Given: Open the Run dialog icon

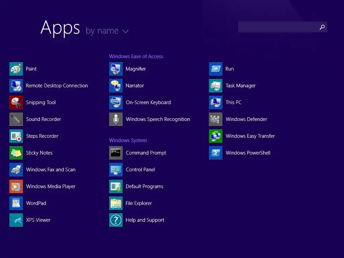Looking at the screenshot, I should [x=216, y=69].
